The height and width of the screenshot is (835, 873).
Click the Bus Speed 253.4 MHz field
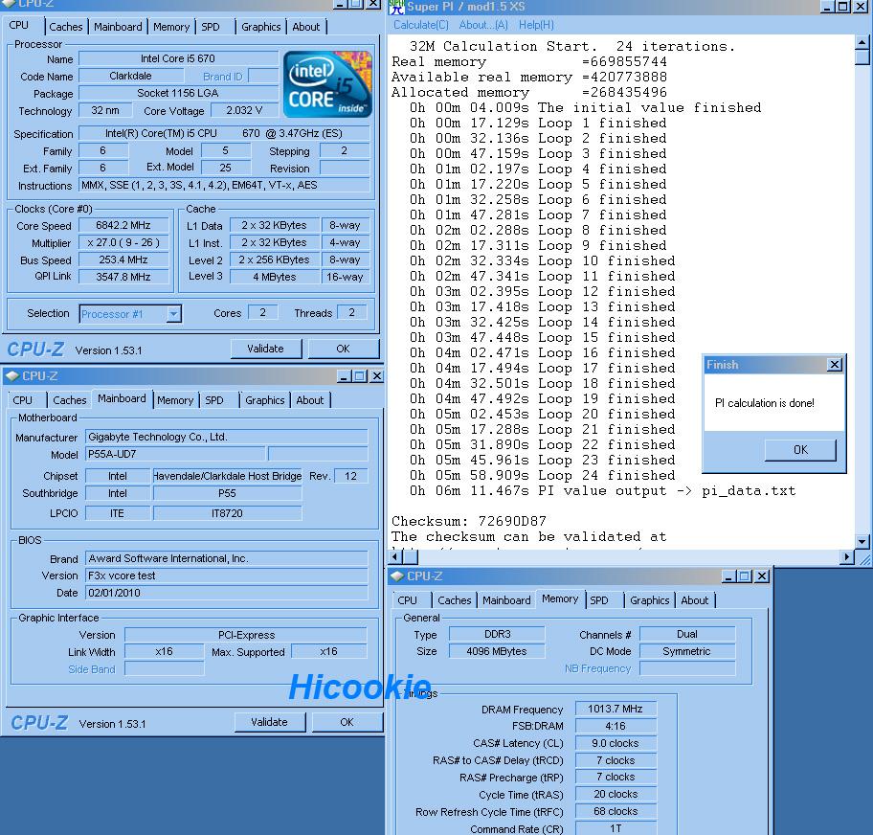123,260
